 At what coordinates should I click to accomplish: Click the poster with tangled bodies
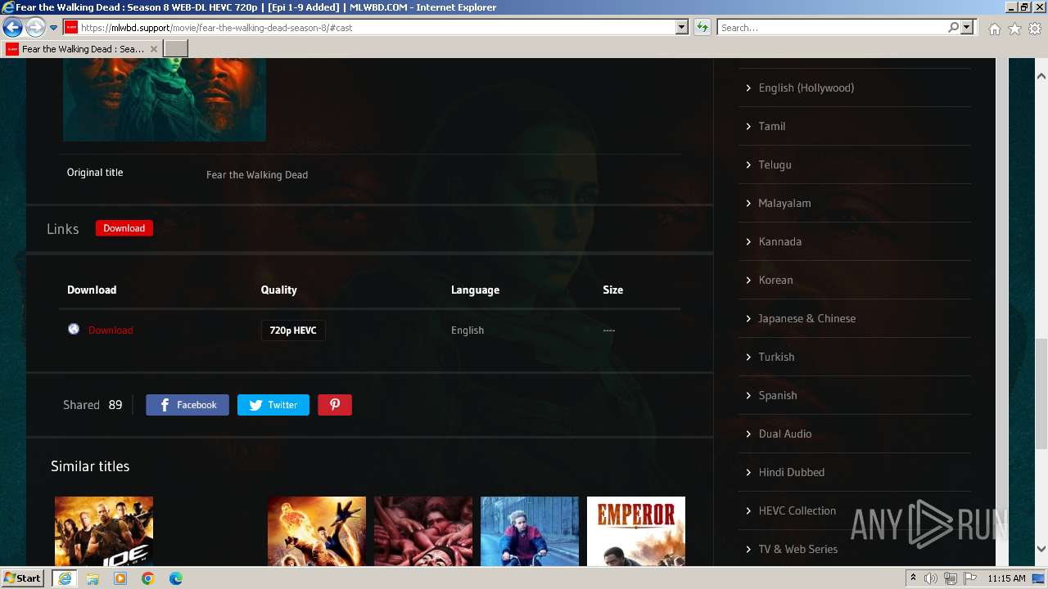(x=423, y=532)
